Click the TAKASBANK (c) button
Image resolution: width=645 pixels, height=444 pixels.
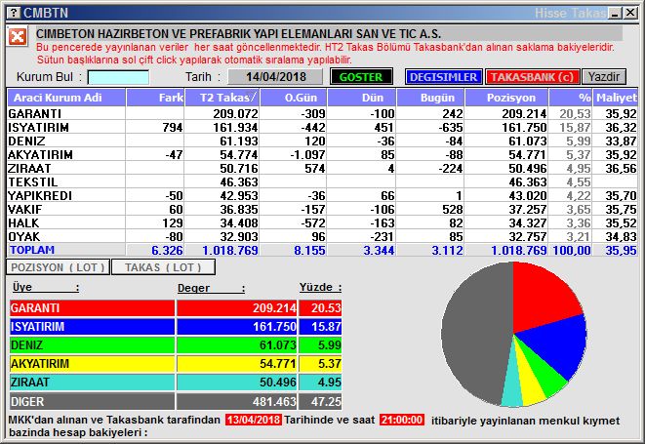tap(532, 77)
